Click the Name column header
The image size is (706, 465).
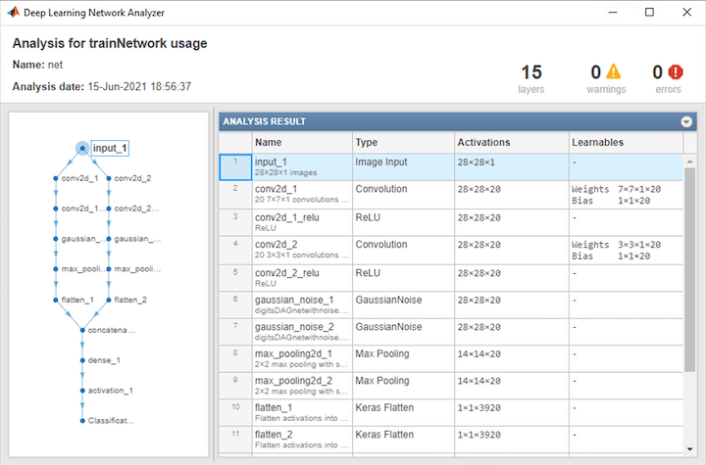coord(300,142)
